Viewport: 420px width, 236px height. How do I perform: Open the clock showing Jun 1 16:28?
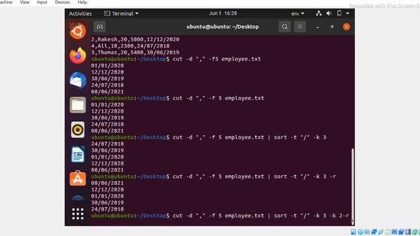[223, 13]
